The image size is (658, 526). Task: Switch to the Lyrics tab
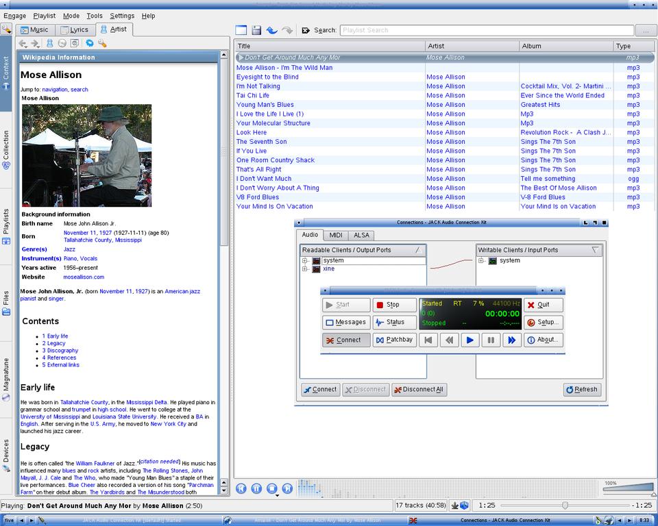74,29
